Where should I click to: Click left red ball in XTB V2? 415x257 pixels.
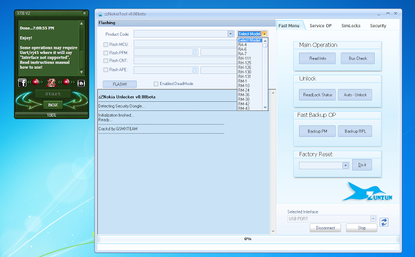point(35,82)
